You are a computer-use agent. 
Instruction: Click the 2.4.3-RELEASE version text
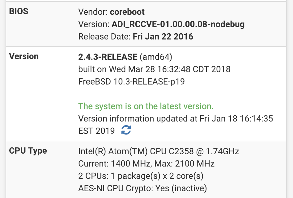pos(108,57)
